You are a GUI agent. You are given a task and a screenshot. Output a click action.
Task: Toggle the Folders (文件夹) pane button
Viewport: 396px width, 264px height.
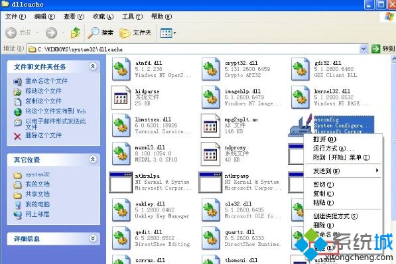click(135, 33)
